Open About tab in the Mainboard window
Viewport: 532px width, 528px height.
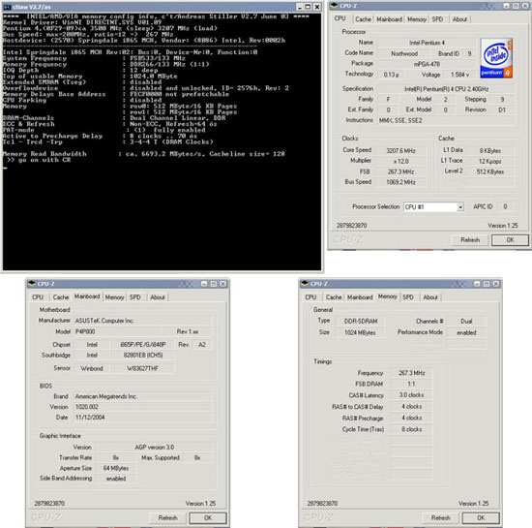click(158, 297)
